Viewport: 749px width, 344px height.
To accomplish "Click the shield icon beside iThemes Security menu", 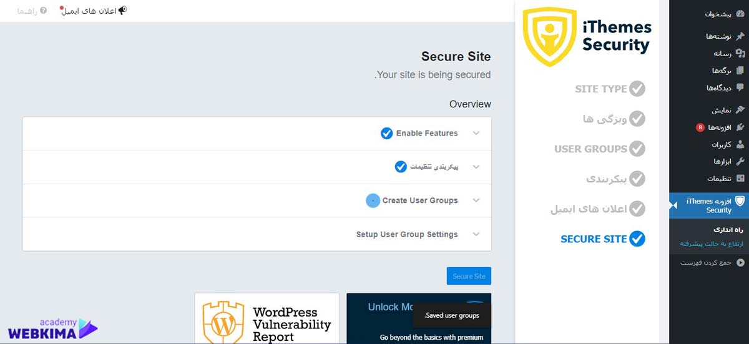I will pos(740,201).
